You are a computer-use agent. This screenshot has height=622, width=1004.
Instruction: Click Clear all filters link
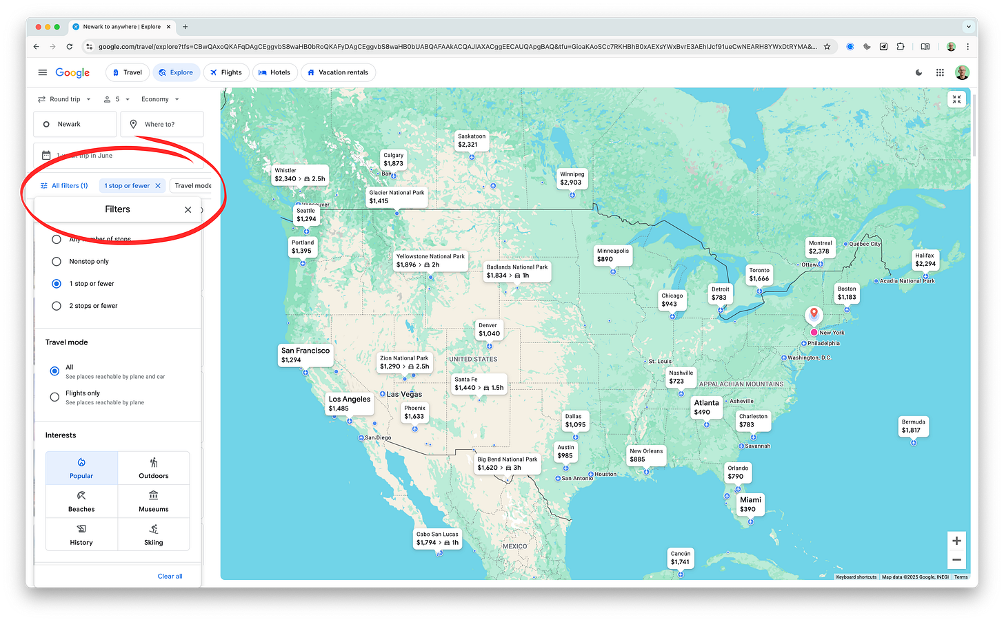[170, 577]
